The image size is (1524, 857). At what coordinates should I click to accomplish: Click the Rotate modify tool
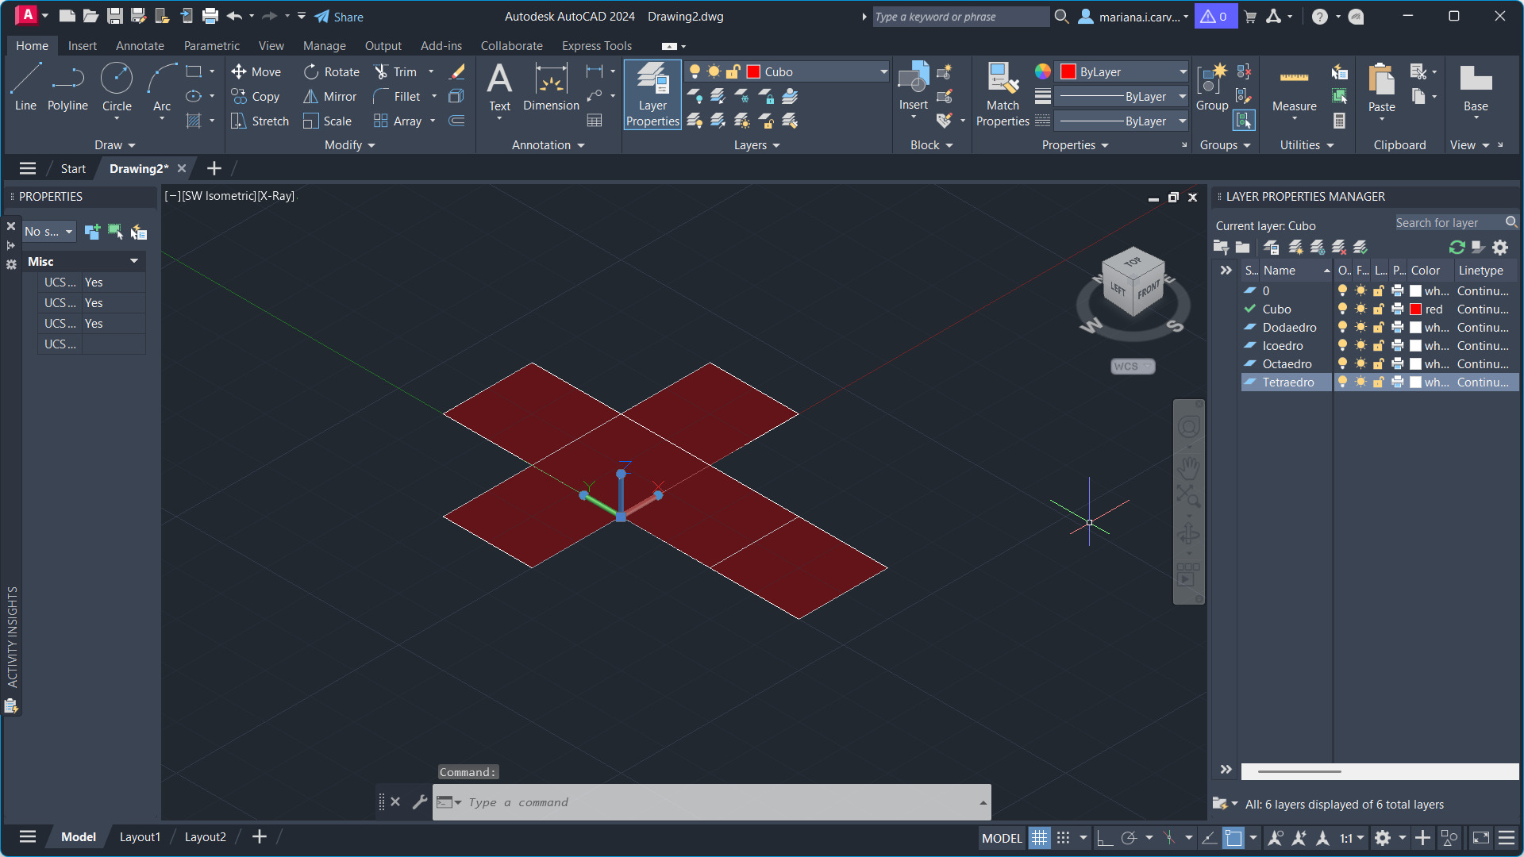click(x=331, y=71)
